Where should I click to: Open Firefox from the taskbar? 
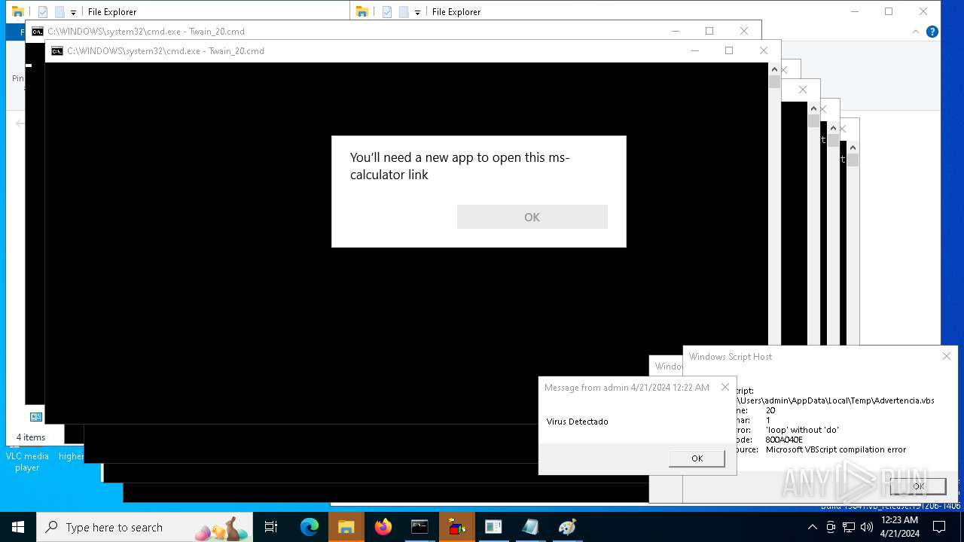click(x=383, y=527)
